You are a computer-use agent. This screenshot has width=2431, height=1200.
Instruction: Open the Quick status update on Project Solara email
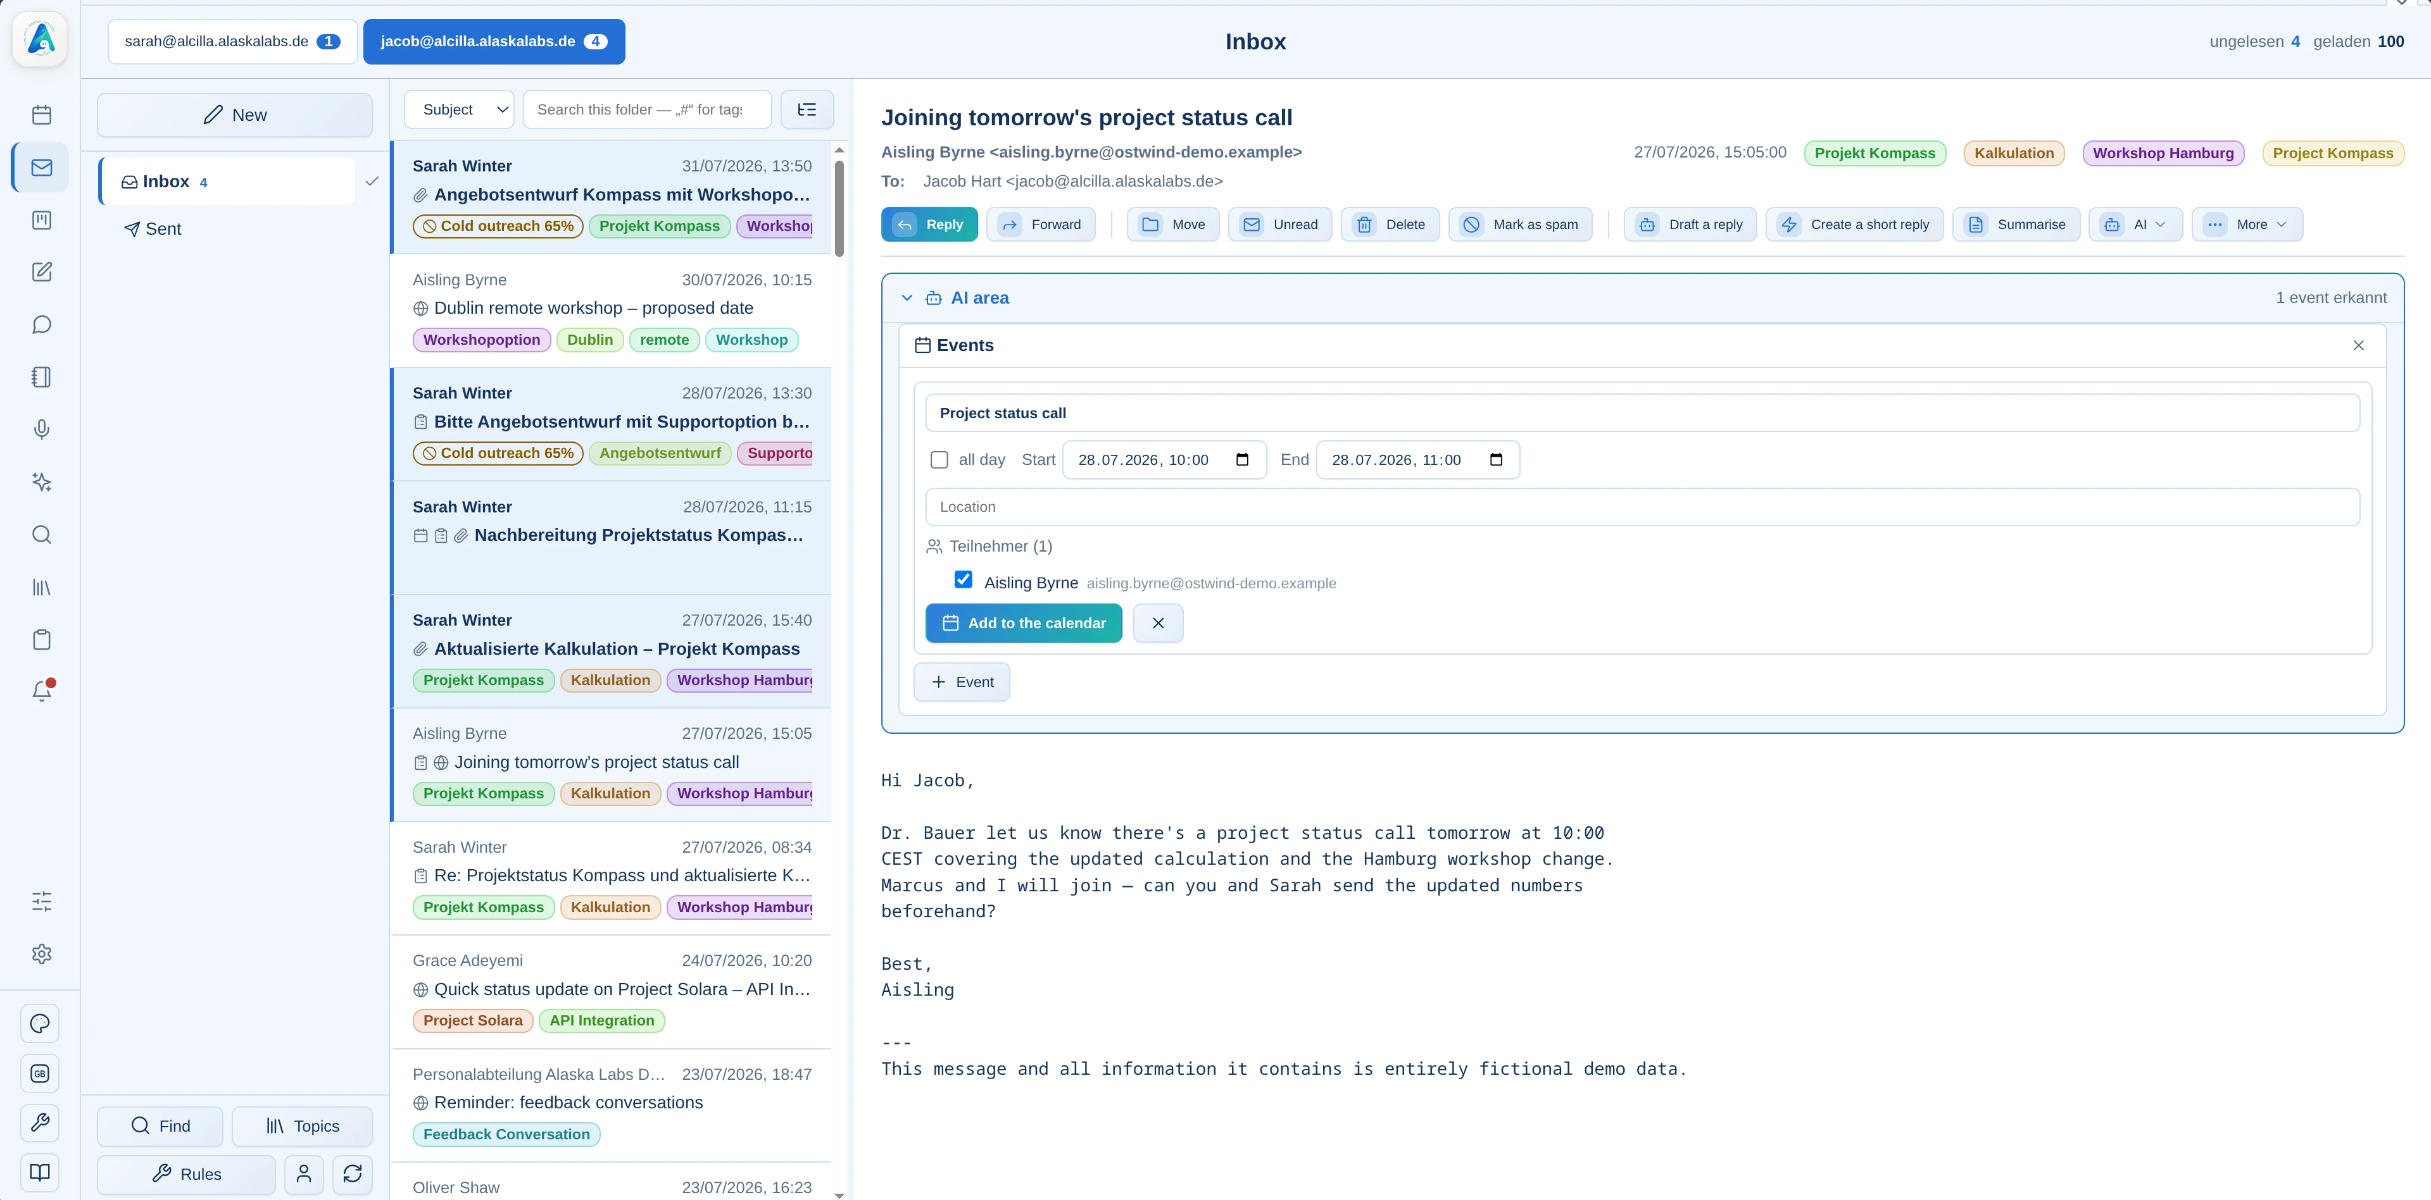click(x=612, y=992)
